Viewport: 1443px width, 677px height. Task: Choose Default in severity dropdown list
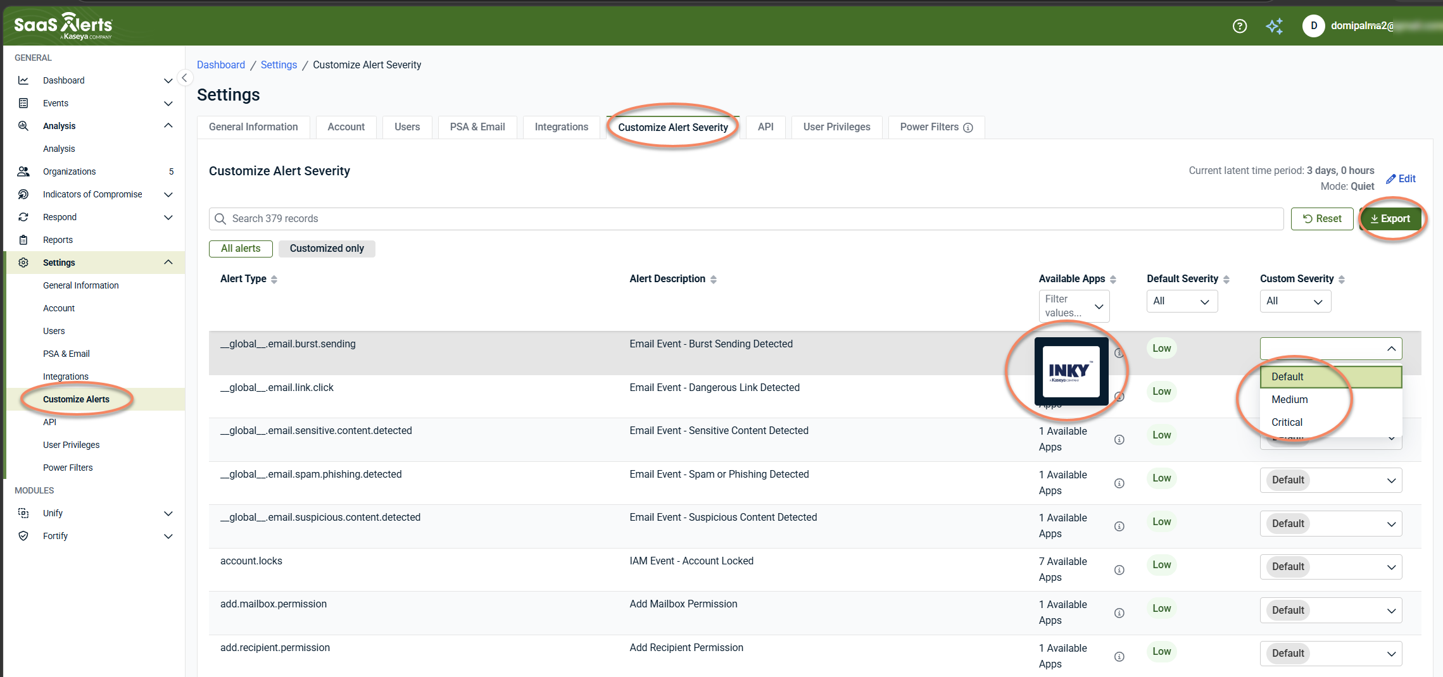coord(1331,377)
